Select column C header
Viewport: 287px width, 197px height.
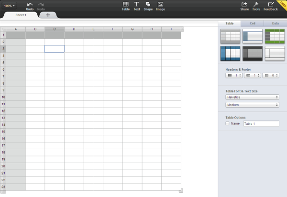(x=55, y=29)
